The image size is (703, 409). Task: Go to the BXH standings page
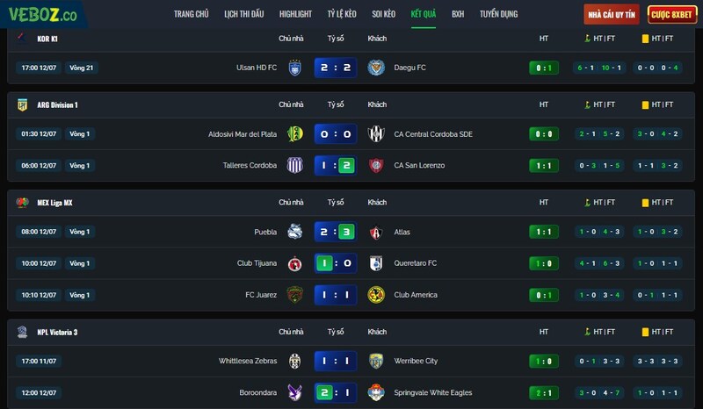[458, 14]
